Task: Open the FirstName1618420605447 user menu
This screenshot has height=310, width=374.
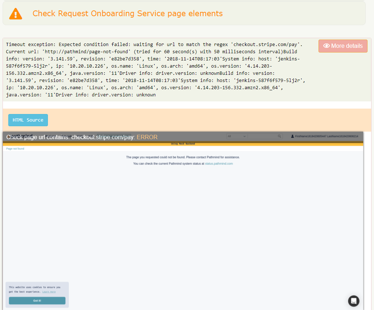Action: [x=324, y=136]
